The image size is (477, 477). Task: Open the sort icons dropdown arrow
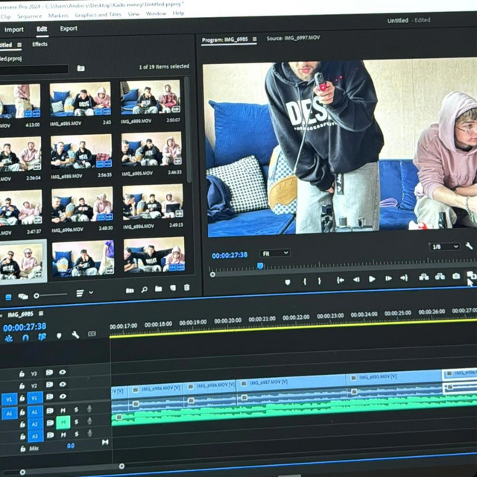click(x=91, y=293)
